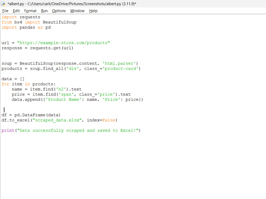The image size is (266, 199).
Task: Click the 'import pandas as pd' line
Action: point(26,27)
